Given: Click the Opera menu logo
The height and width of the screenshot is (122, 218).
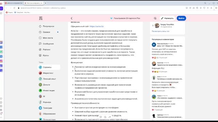Looking at the screenshot, I should click(1, 4).
